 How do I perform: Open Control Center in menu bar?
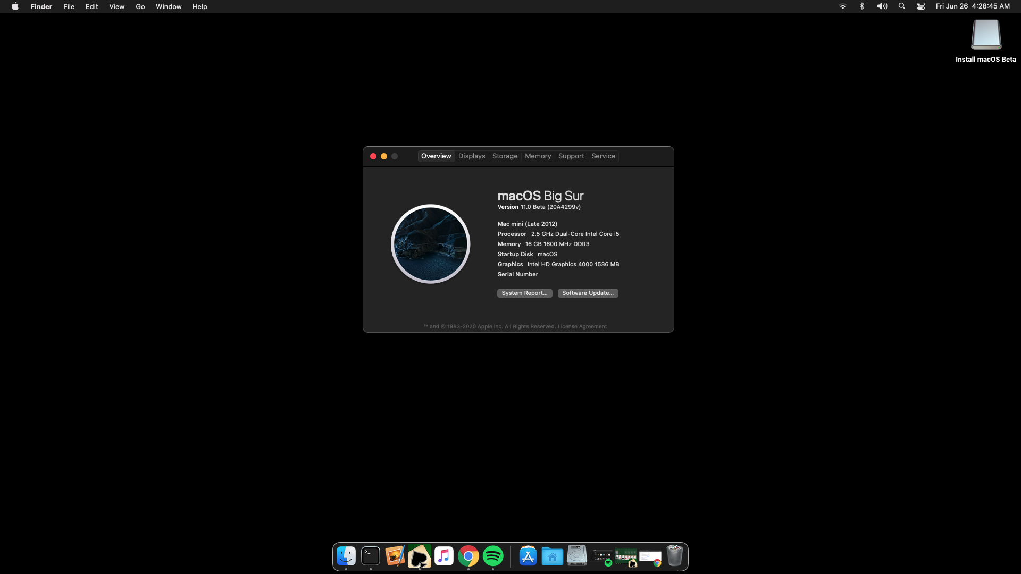coord(921,6)
